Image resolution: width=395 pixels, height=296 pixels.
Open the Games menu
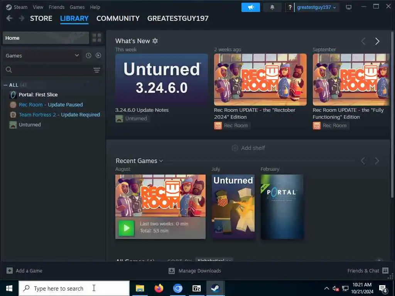(x=77, y=7)
